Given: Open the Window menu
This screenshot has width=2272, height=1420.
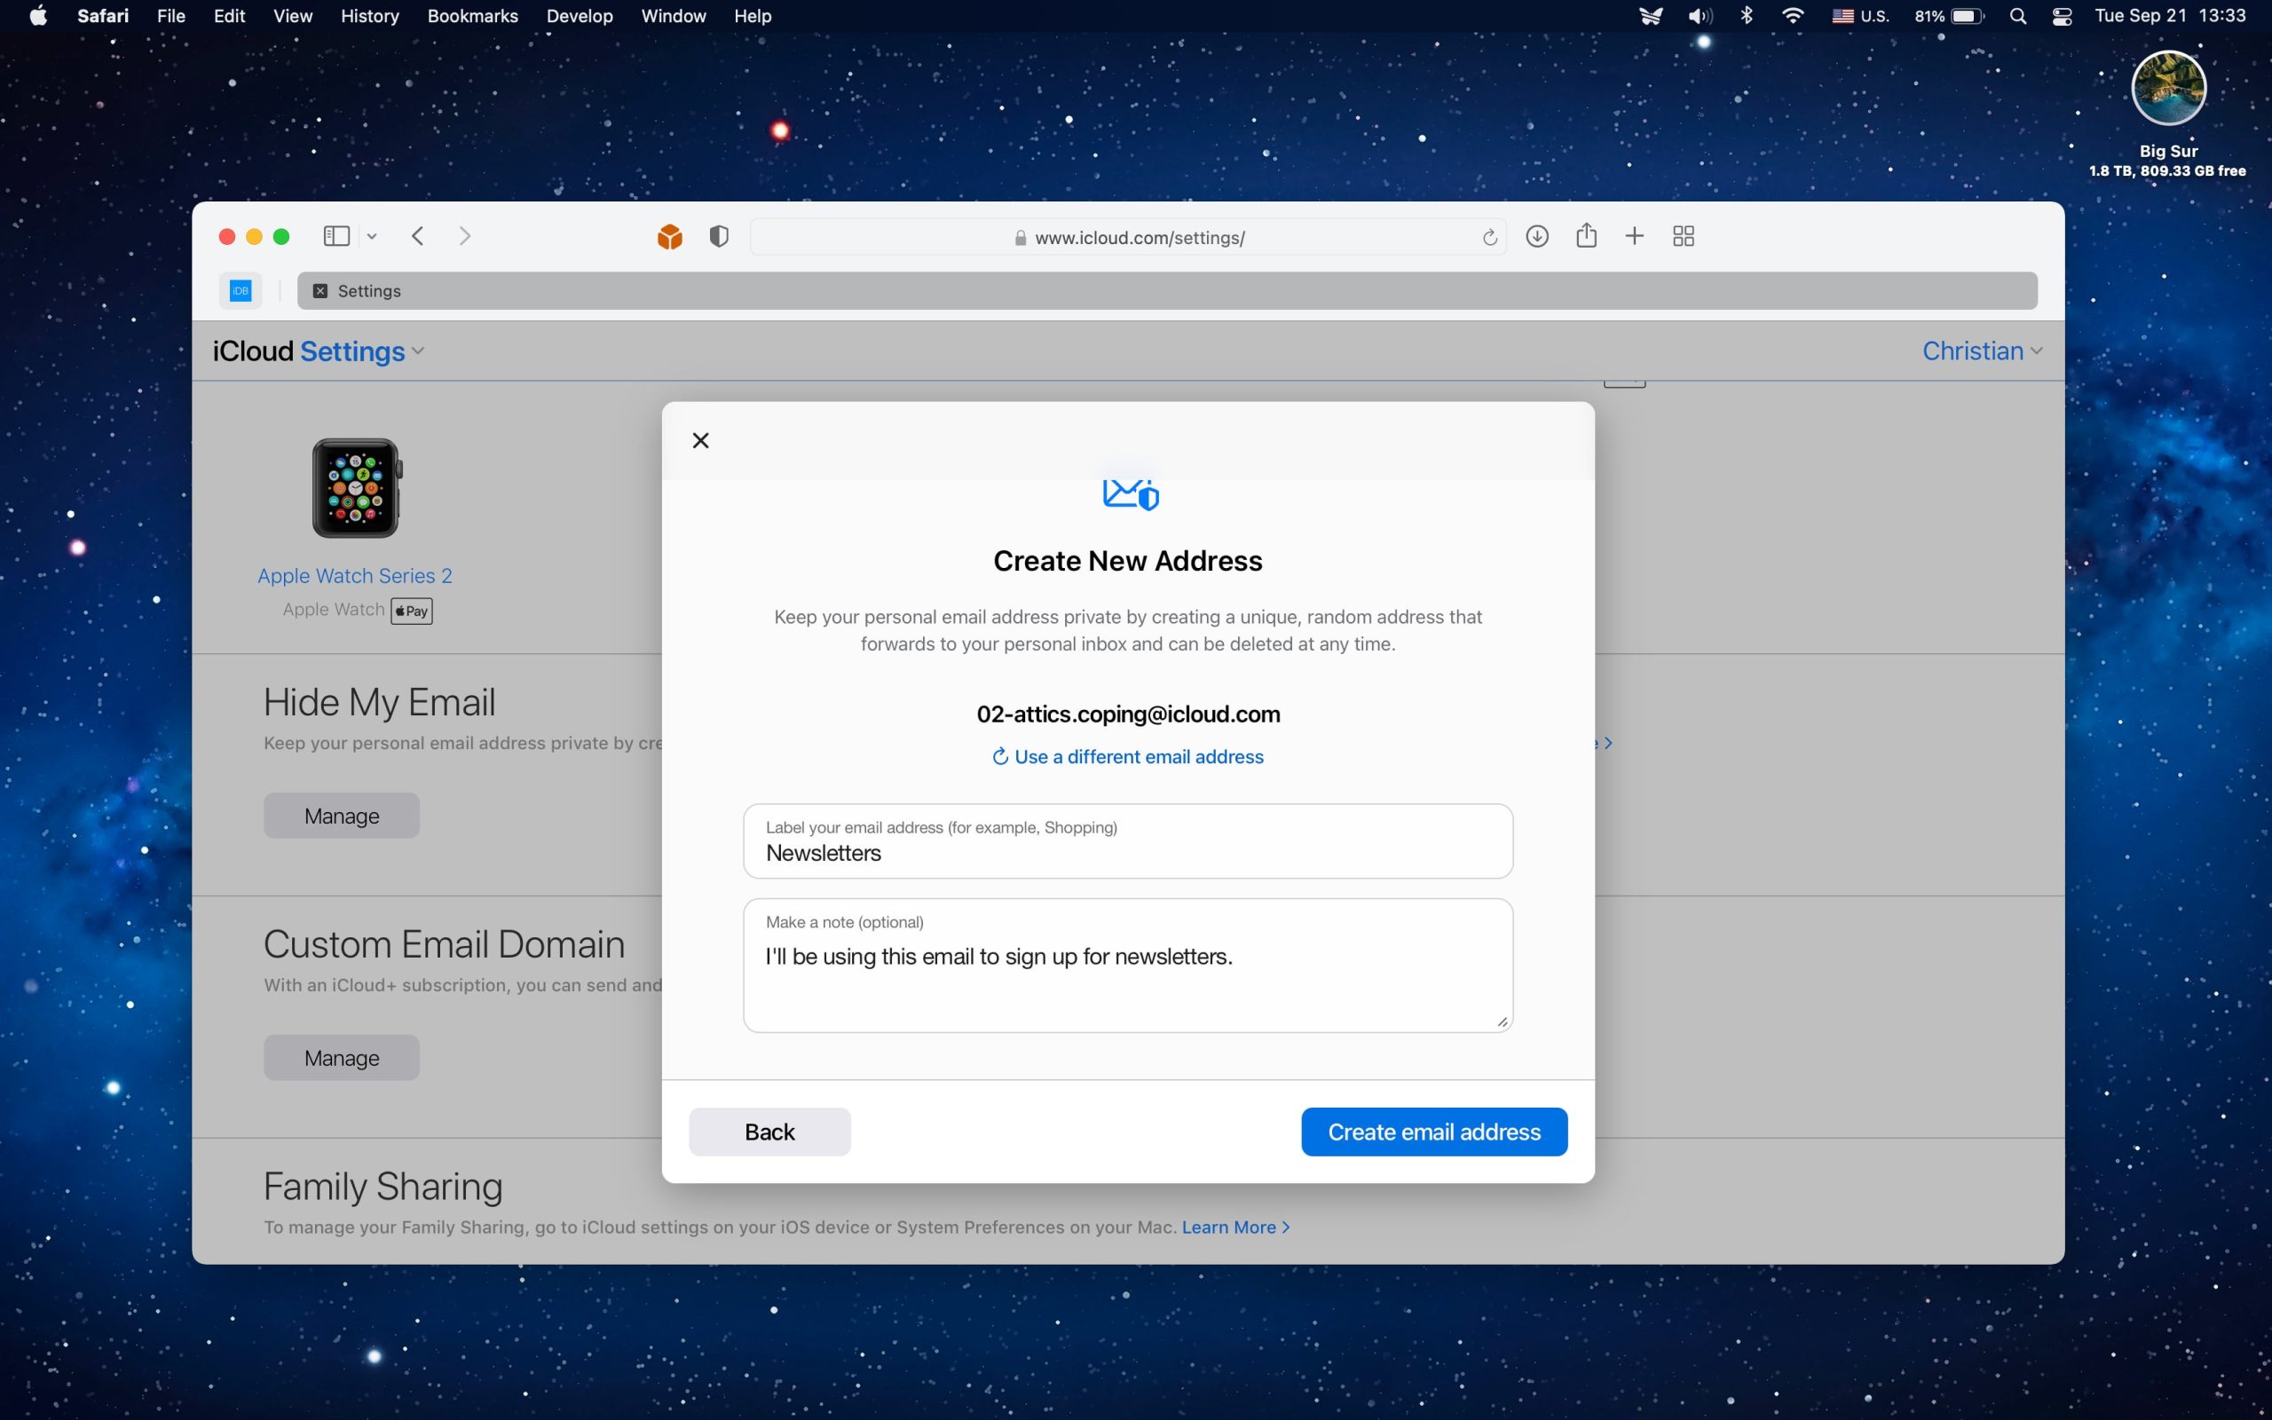Looking at the screenshot, I should click(x=673, y=16).
